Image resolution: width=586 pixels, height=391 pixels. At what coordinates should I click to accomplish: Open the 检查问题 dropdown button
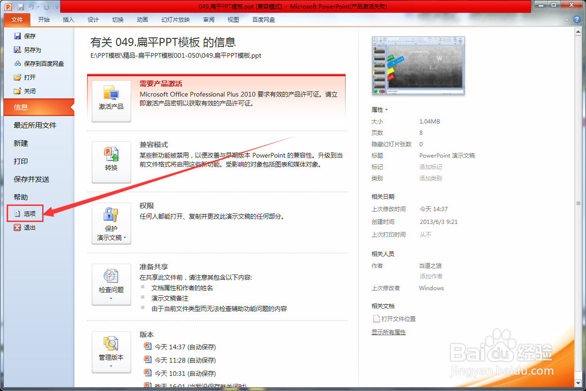pyautogui.click(x=111, y=284)
